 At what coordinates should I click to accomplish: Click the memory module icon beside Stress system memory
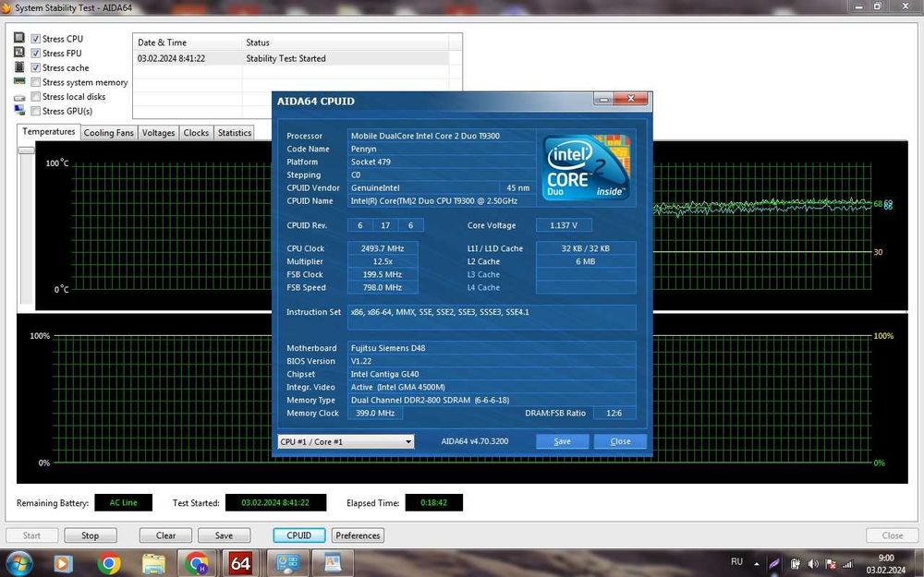coord(19,81)
